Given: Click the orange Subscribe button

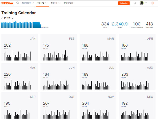Looking at the screenshot, I should 124,3.
